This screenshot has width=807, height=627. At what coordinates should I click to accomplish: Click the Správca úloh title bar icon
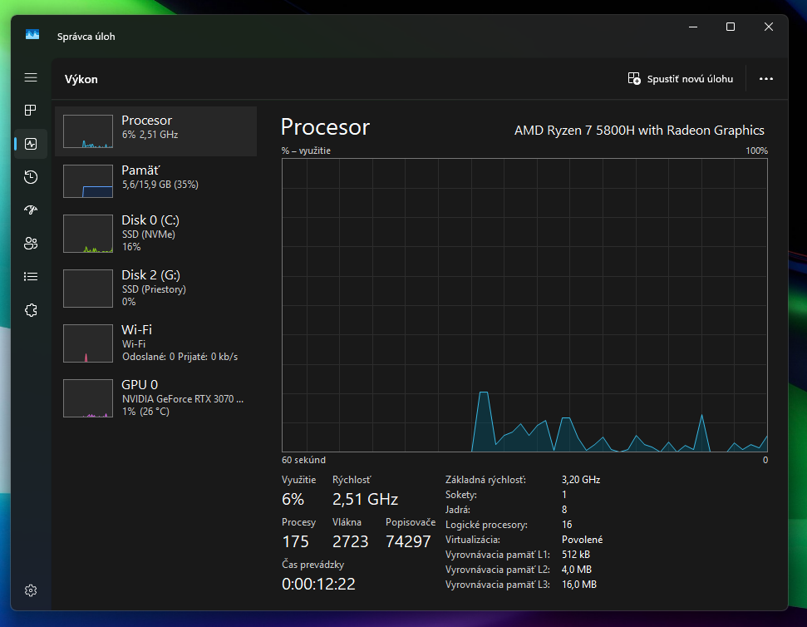(32, 36)
